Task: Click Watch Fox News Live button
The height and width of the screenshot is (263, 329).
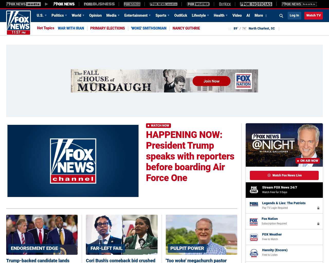Action: point(284,175)
